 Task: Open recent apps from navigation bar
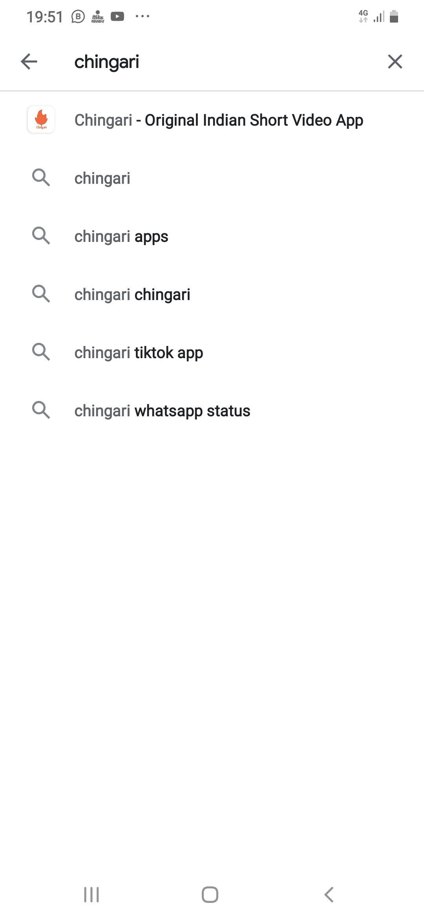(x=91, y=895)
